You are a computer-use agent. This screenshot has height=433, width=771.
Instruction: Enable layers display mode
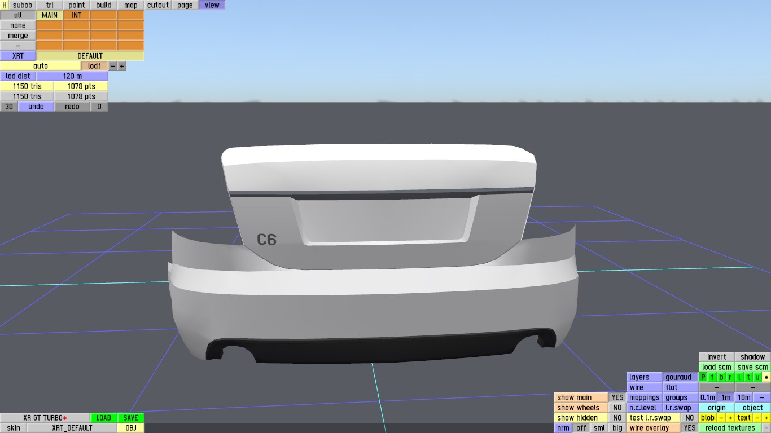tap(645, 377)
